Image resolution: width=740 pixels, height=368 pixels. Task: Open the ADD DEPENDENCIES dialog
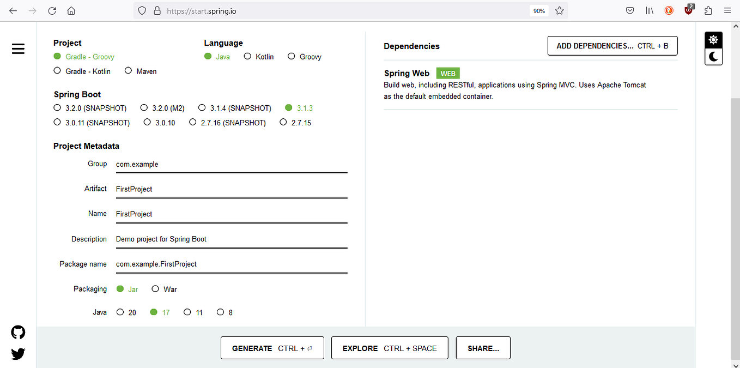(x=612, y=46)
